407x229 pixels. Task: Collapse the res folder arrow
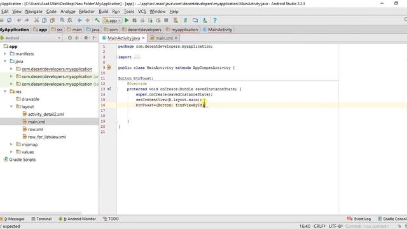point(5,92)
